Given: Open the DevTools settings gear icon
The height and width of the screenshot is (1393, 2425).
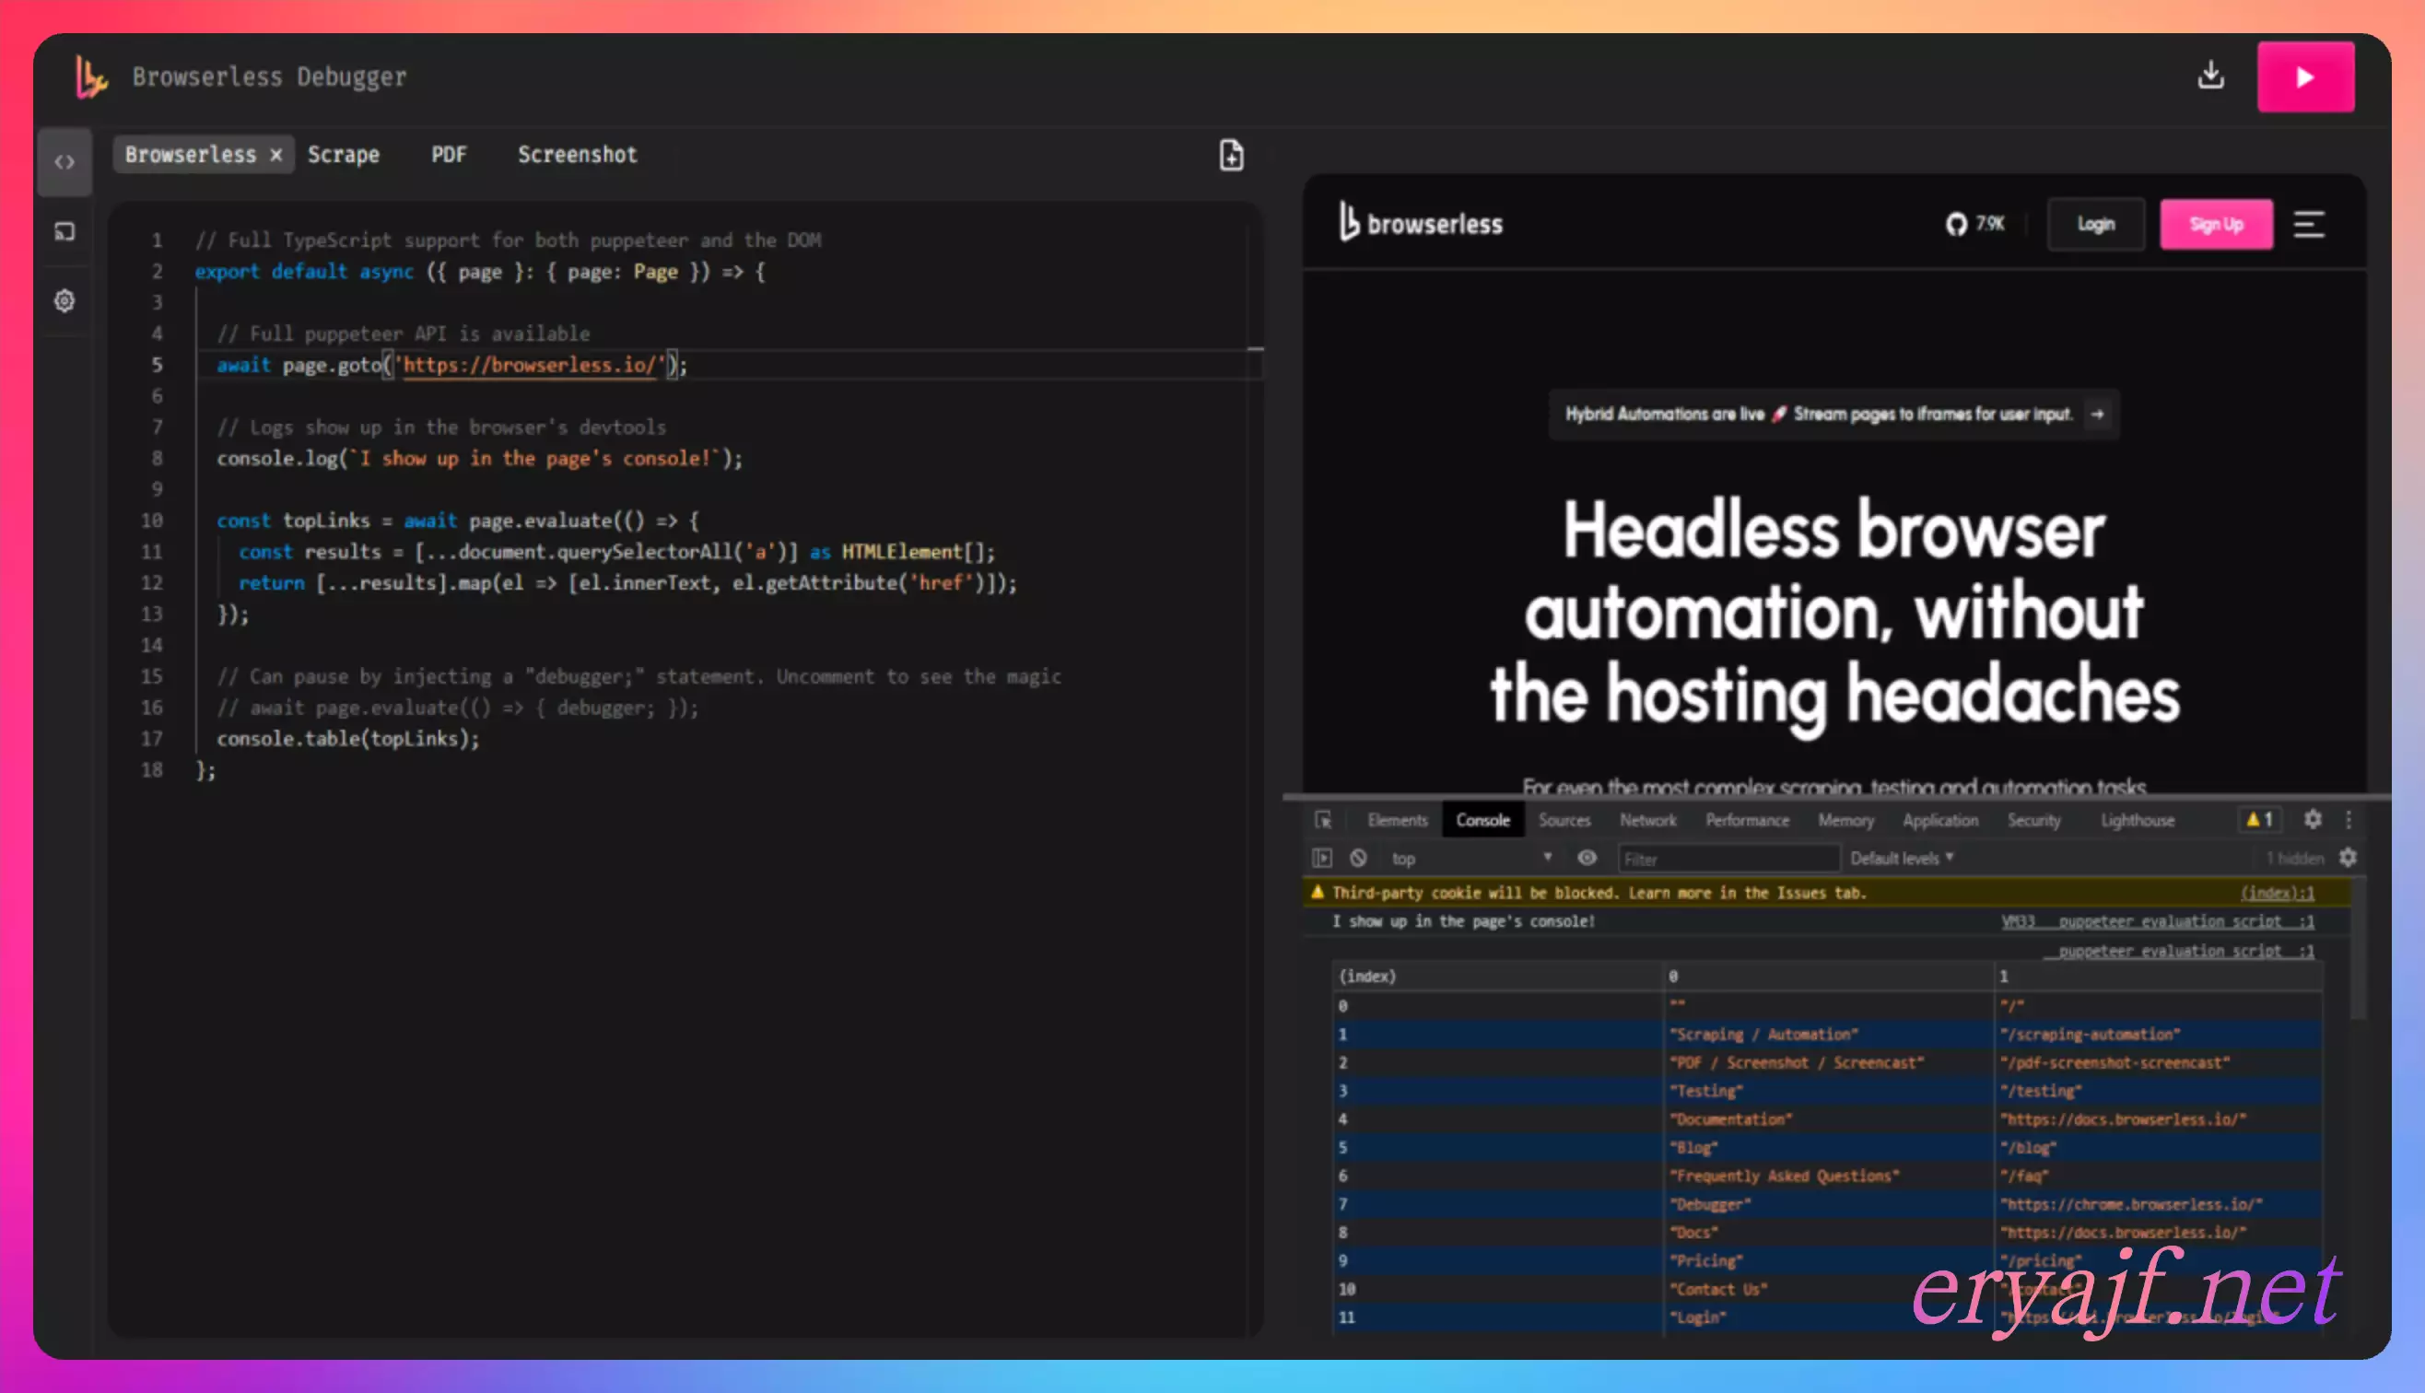Looking at the screenshot, I should click(2312, 819).
